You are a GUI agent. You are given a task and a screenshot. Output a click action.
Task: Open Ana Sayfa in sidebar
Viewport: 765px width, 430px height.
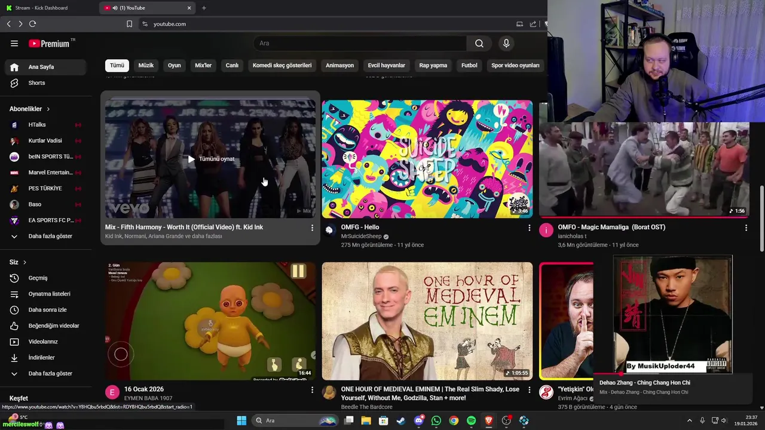tap(45, 67)
